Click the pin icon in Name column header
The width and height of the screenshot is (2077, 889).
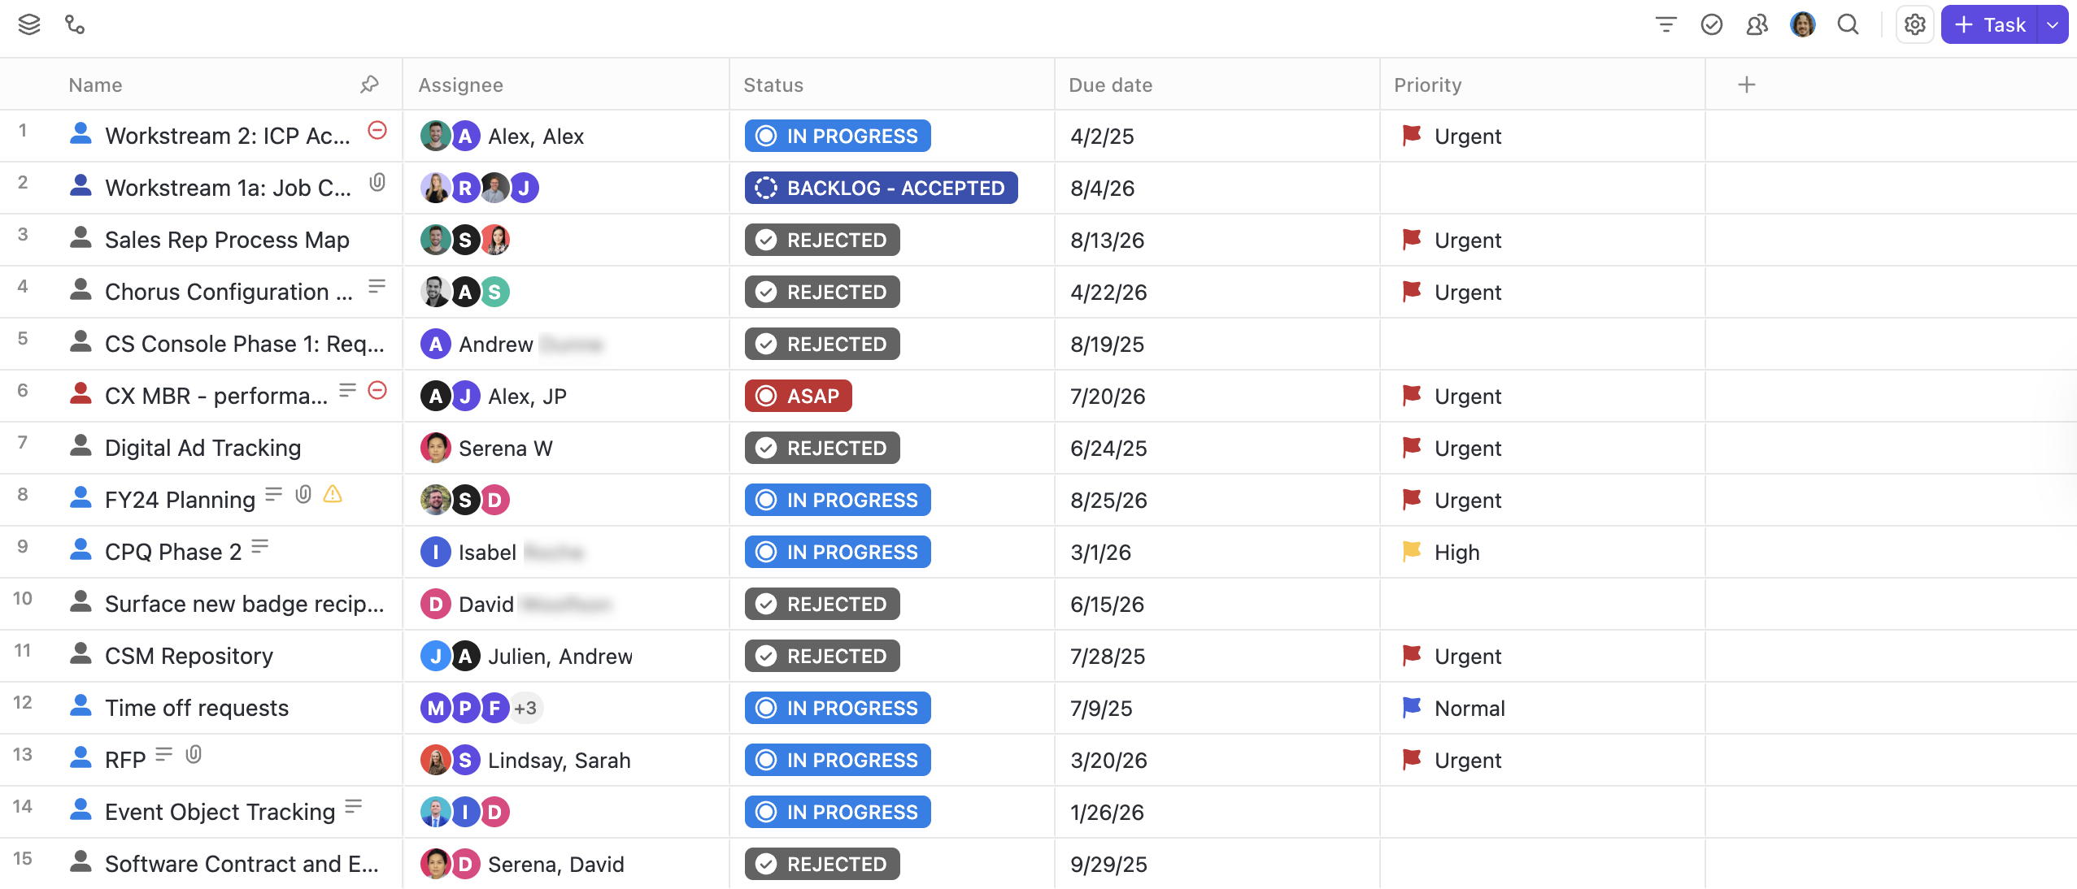point(370,84)
